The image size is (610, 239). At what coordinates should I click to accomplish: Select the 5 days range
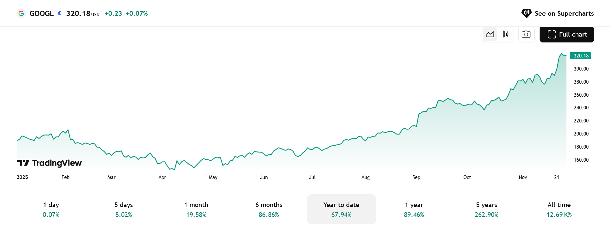124,209
